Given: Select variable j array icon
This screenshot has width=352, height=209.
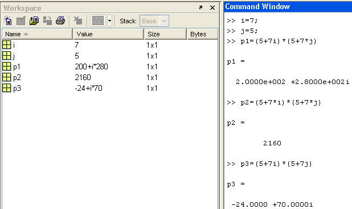Looking at the screenshot, I should tap(6, 56).
